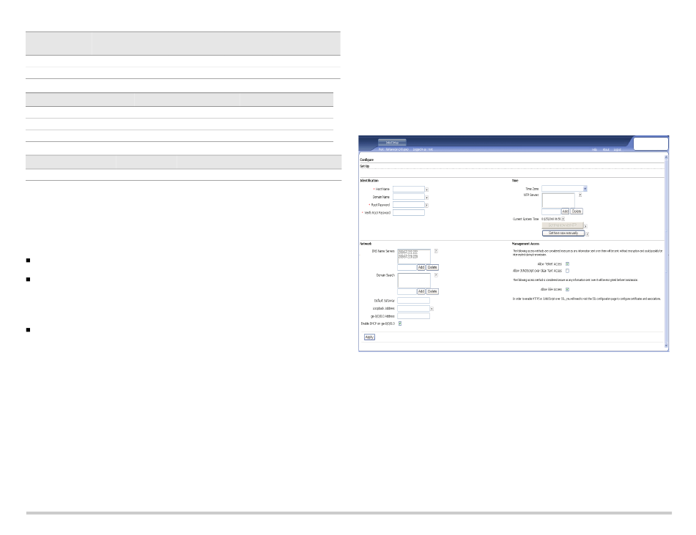Add a DNS name server
Image resolution: width=696 pixels, height=535 pixels.
click(x=421, y=267)
